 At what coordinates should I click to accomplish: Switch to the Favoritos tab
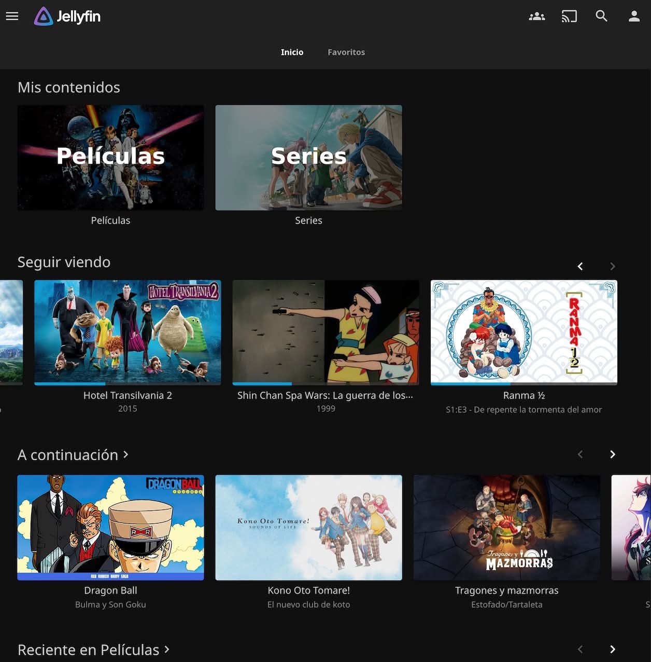click(346, 52)
